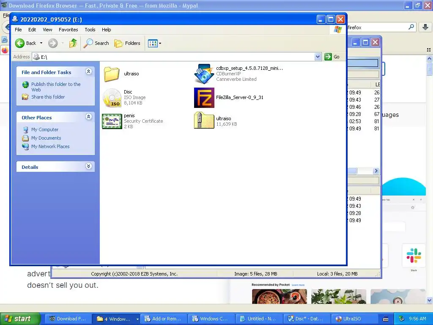The height and width of the screenshot is (325, 433).
Task: Collapse File and Folder Tasks panel
Action: (88, 72)
